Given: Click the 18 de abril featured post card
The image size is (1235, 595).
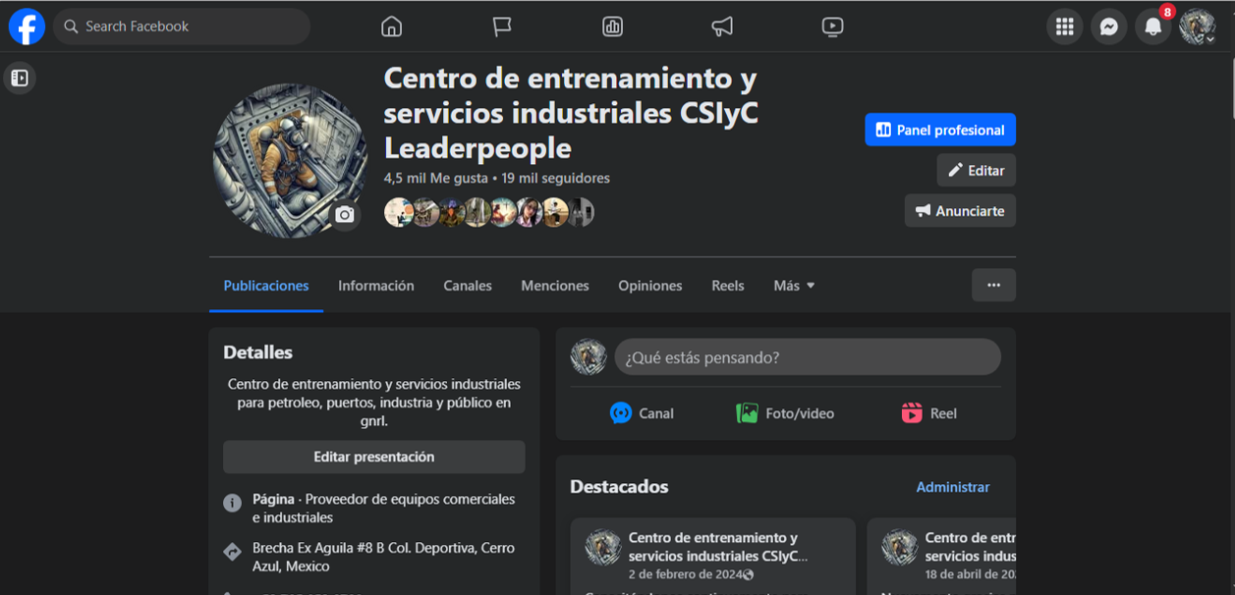Looking at the screenshot, I should pyautogui.click(x=941, y=557).
